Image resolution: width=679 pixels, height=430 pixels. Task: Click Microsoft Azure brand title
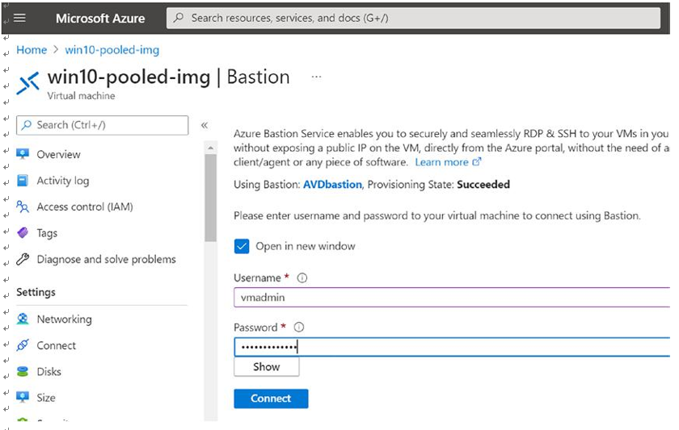point(100,18)
